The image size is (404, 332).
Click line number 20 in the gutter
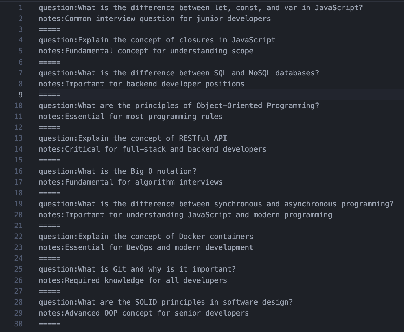(x=18, y=214)
